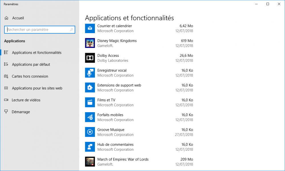Click the Dolby Access logo icon

tap(90, 58)
